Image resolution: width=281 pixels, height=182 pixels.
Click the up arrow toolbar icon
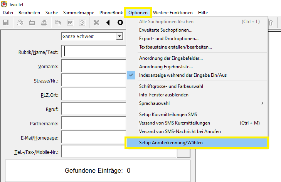click(x=271, y=23)
